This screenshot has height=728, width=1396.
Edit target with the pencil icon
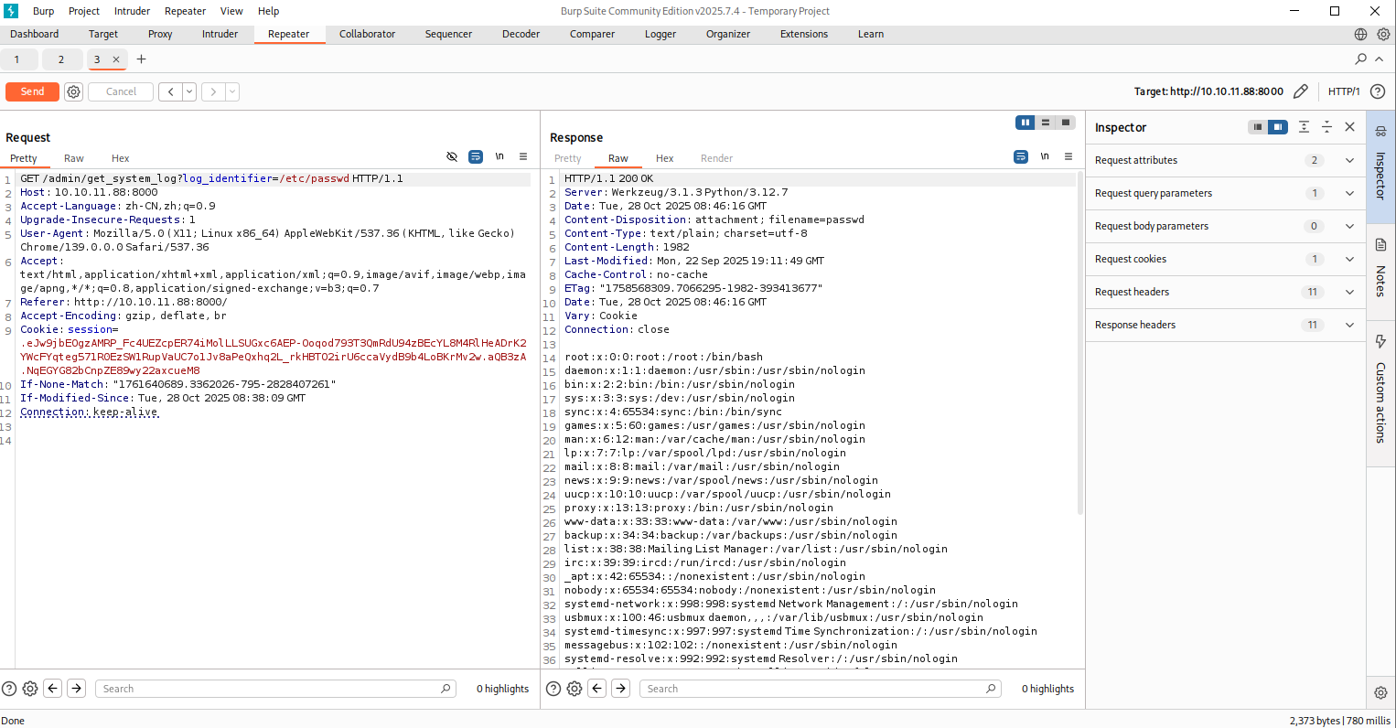[1300, 91]
